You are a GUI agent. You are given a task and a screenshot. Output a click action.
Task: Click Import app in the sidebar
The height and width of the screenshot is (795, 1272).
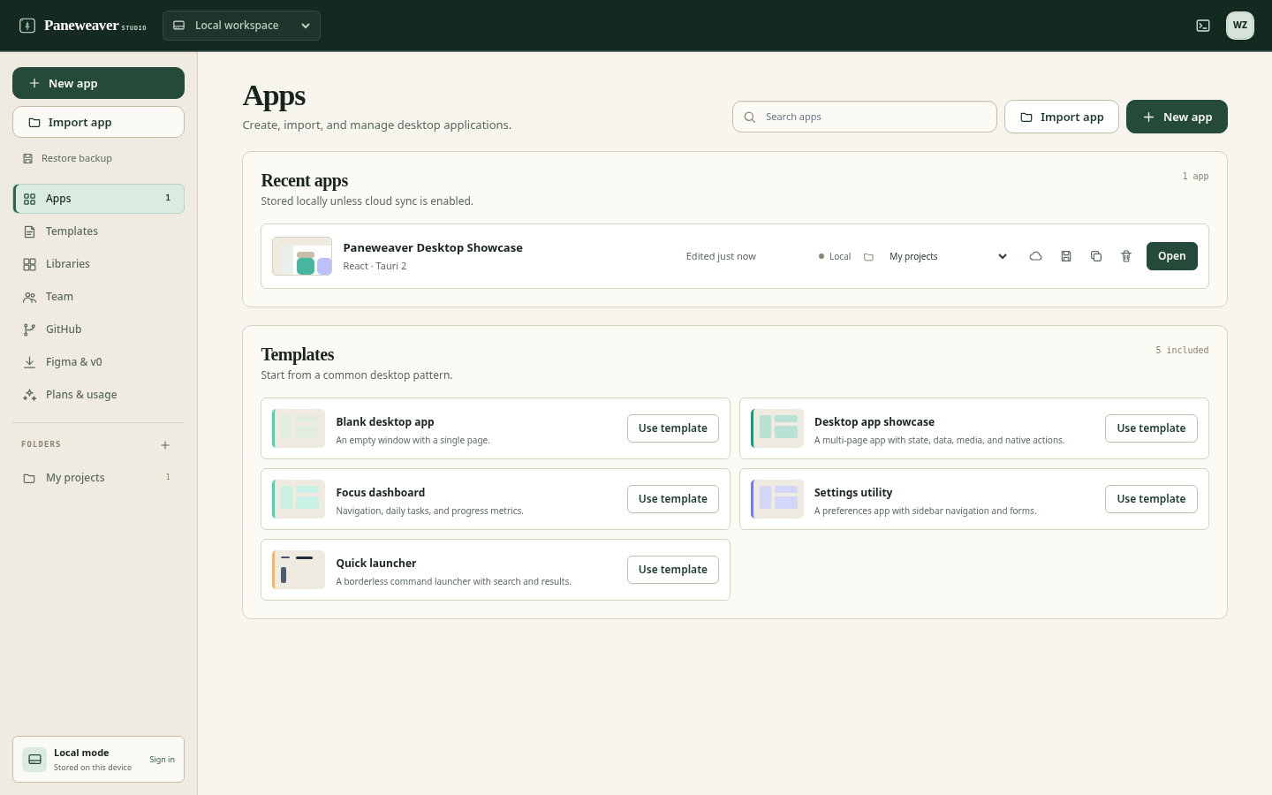(x=98, y=122)
